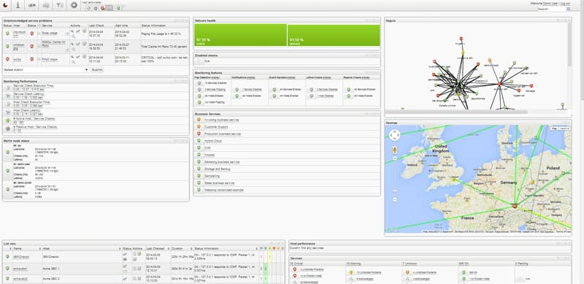Click in the Search field at top right

coord(551,9)
